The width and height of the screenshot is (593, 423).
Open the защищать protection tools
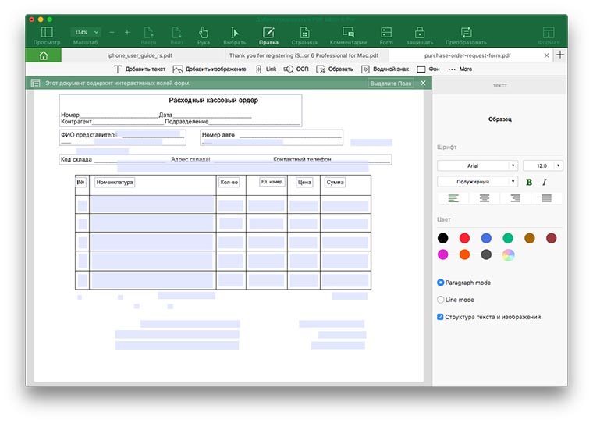pyautogui.click(x=420, y=35)
